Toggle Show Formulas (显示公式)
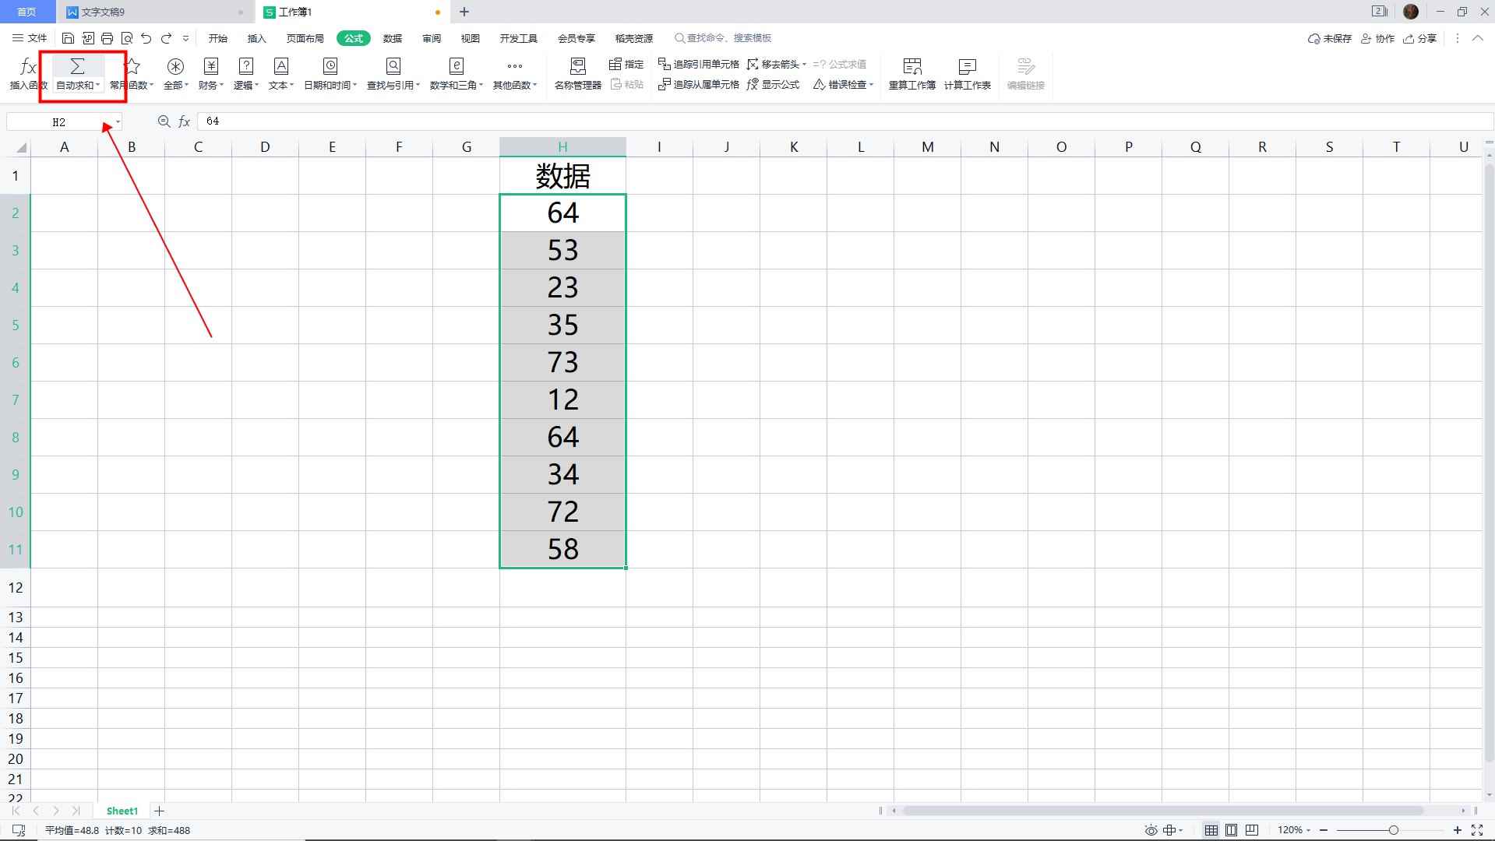The image size is (1495, 841). [x=773, y=84]
